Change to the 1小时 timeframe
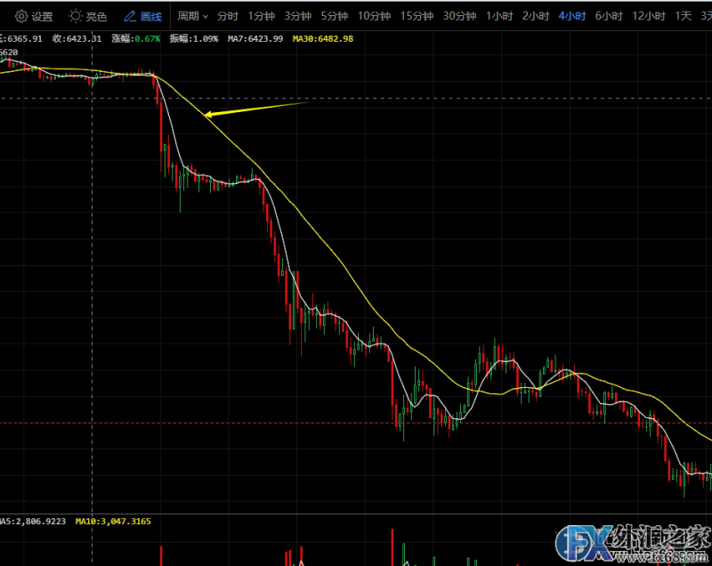The image size is (712, 566). [x=498, y=16]
